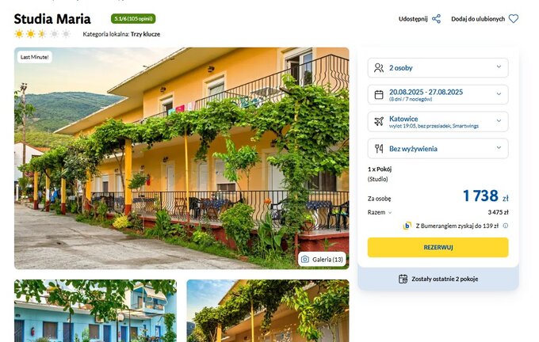The width and height of the screenshot is (539, 342).
Task: Click the airplane icon beside Katowice
Action: [379, 121]
